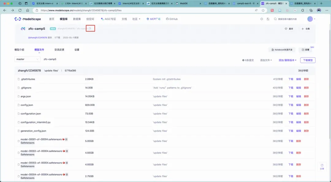Open the master branch dropdown
This screenshot has width=331, height=182.
coord(27,59)
